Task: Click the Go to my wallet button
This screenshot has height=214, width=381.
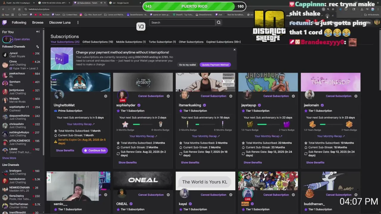Action: (x=188, y=65)
